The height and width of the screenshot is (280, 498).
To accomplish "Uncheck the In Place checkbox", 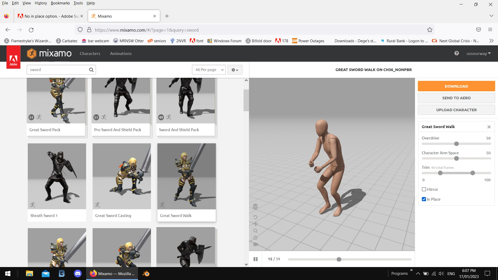I will point(424,199).
